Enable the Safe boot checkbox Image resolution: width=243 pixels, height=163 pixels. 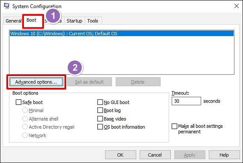point(19,102)
